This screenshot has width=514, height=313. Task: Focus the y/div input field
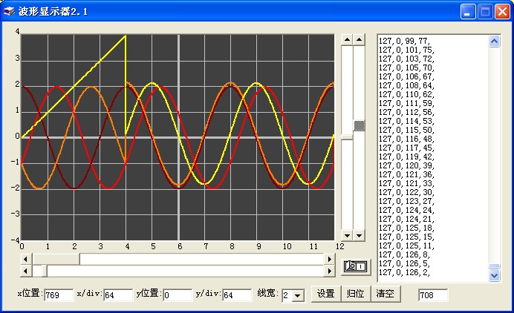coord(237,295)
